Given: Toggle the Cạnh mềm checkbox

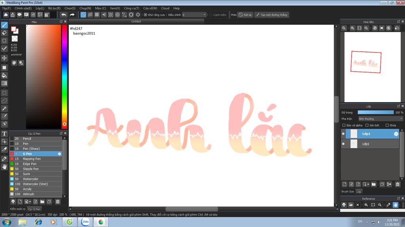Looking at the screenshot, I should pos(211,15).
